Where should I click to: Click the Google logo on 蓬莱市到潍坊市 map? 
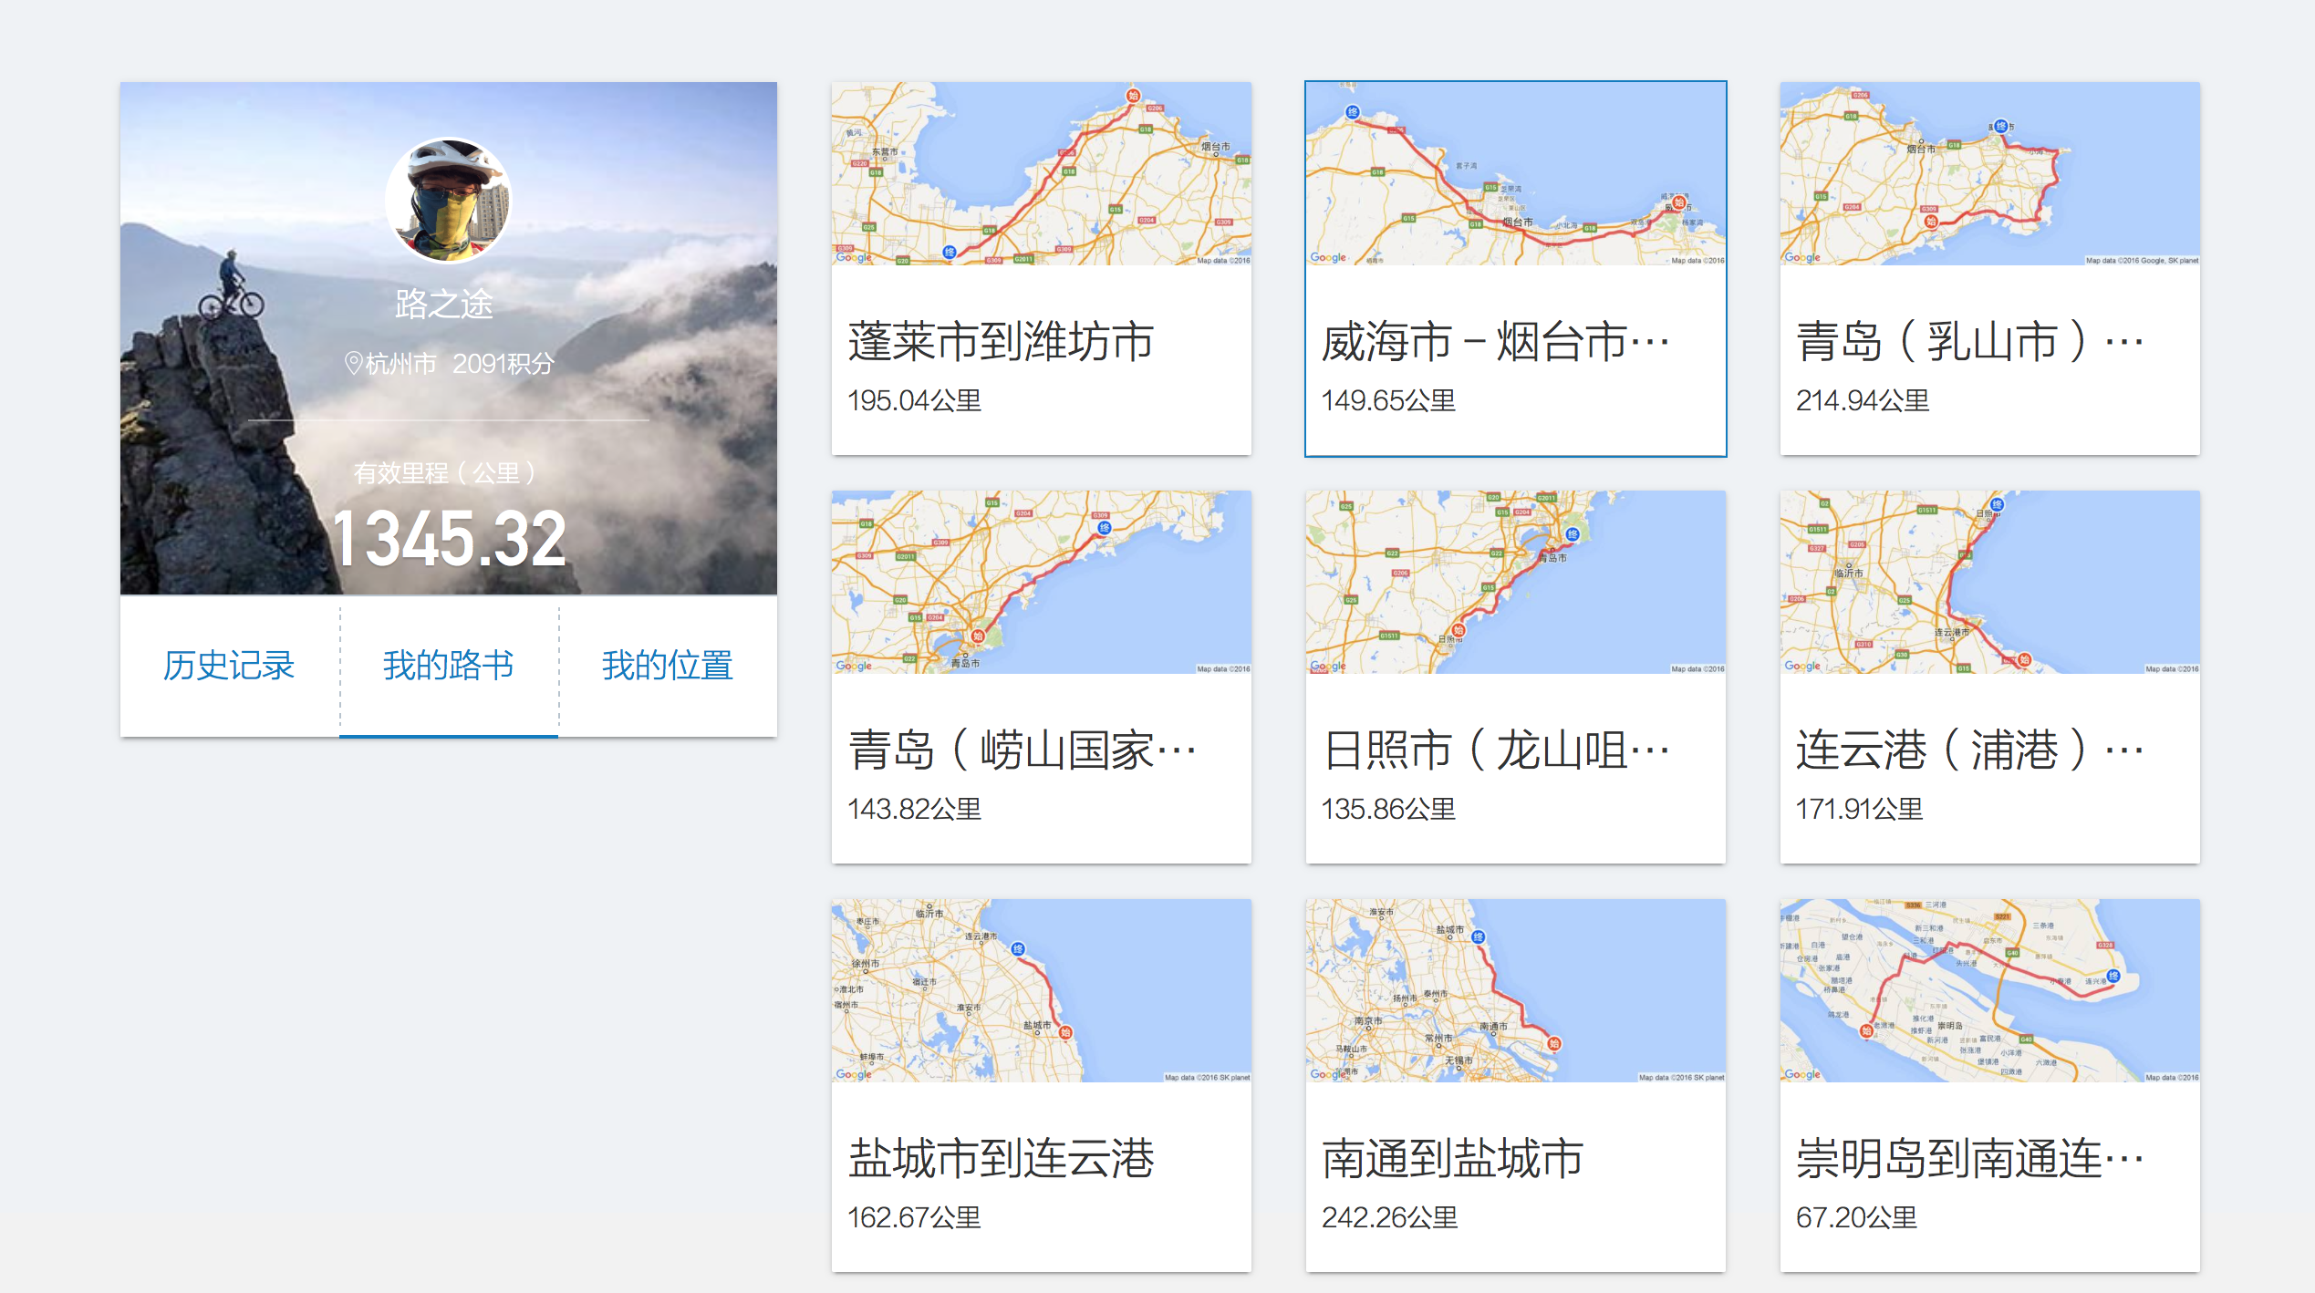(x=854, y=257)
